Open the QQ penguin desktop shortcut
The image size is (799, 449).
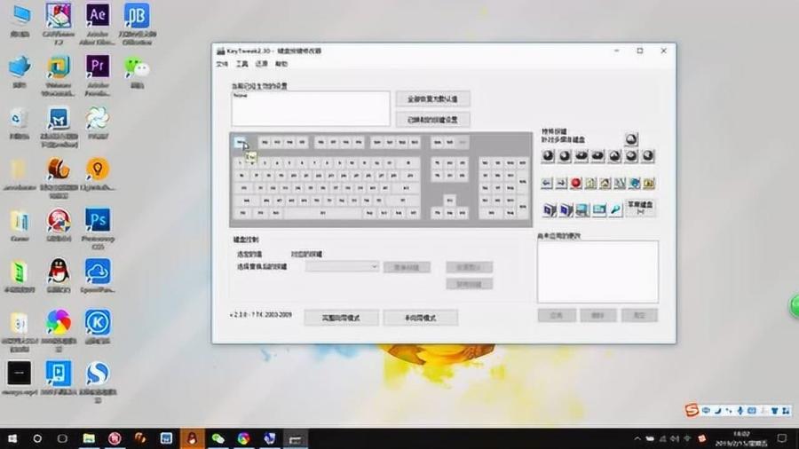pos(59,275)
